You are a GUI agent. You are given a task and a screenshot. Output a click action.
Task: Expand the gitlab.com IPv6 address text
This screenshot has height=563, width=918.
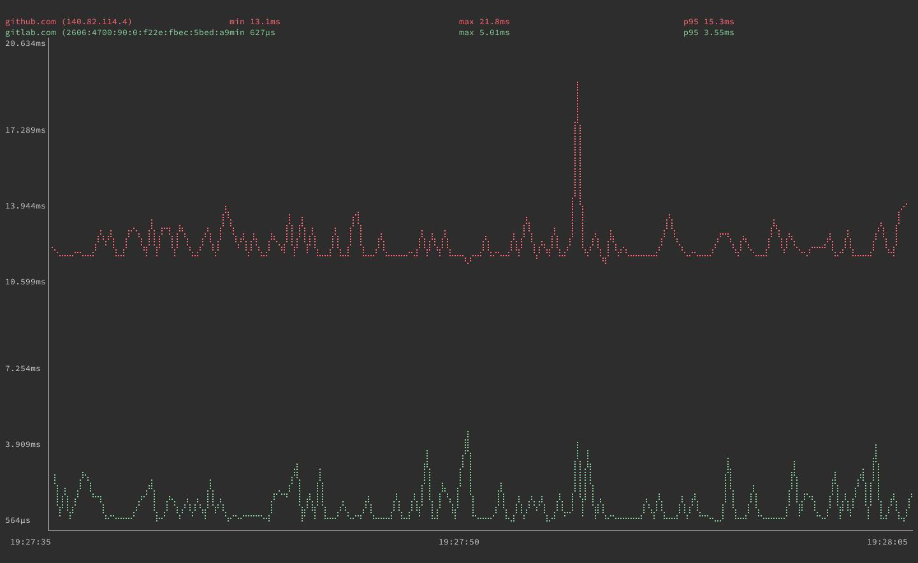coord(147,33)
